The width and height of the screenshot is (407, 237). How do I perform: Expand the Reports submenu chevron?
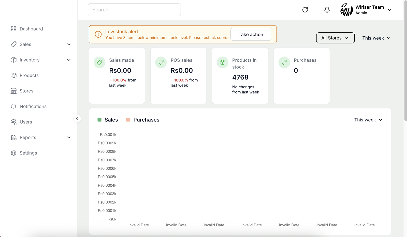tap(69, 137)
